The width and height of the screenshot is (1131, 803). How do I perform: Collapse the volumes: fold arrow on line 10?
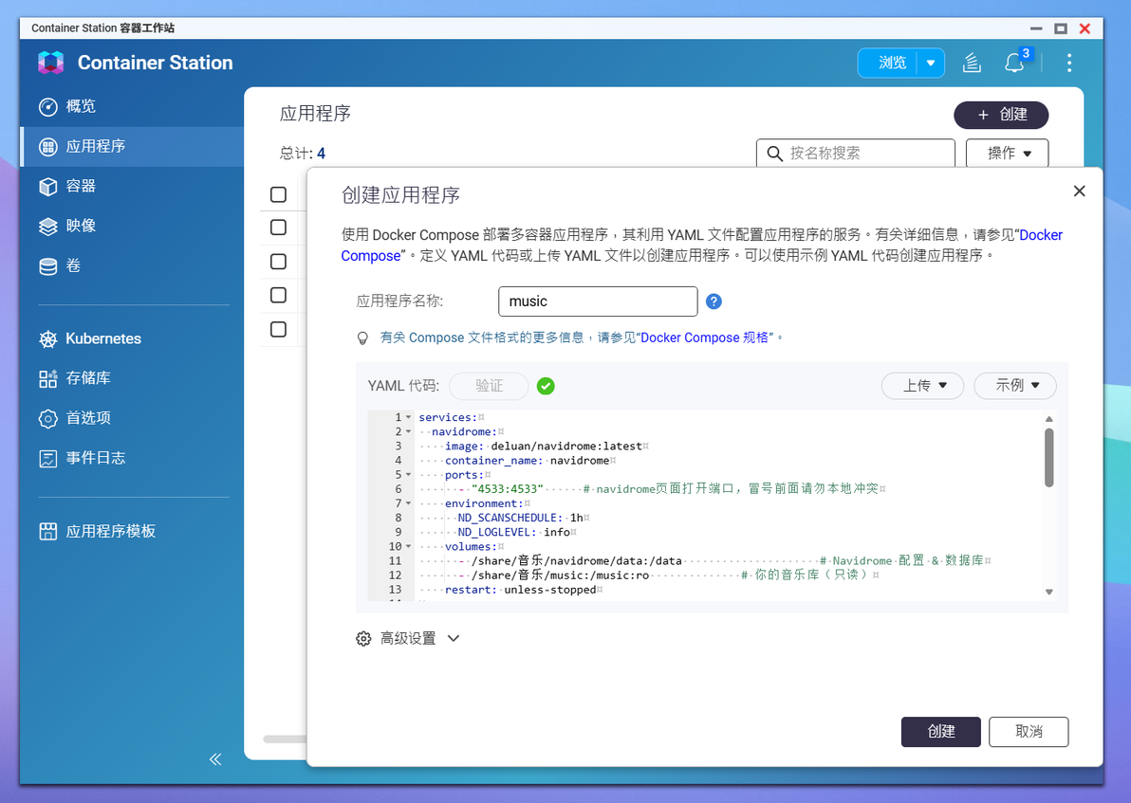coord(408,546)
